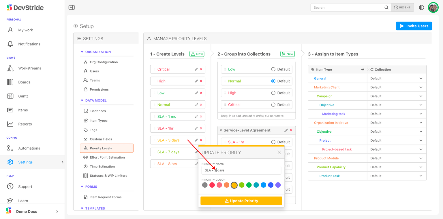Select the Critical default radio button
Screen dimensions: 443x219
(273, 105)
